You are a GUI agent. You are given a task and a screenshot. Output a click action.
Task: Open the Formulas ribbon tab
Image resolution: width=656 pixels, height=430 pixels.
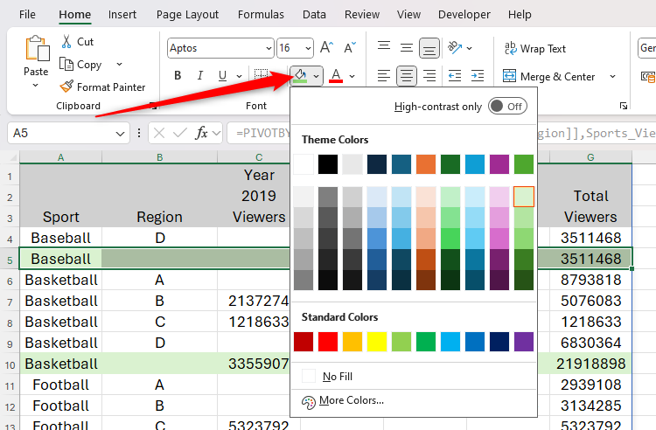pos(260,15)
